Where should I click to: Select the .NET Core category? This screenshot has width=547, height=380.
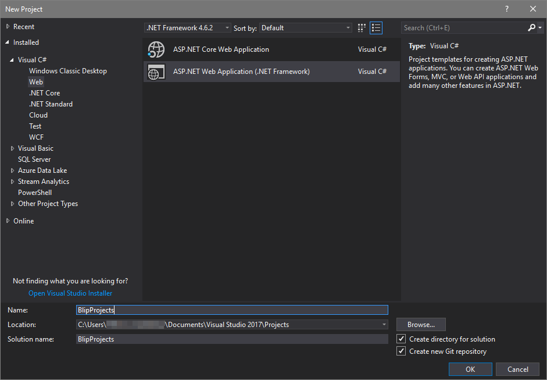click(44, 93)
